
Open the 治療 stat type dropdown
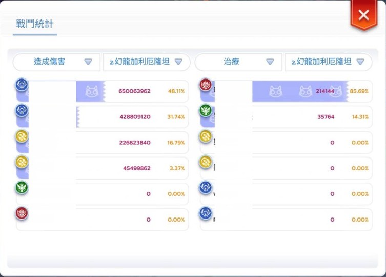238,62
